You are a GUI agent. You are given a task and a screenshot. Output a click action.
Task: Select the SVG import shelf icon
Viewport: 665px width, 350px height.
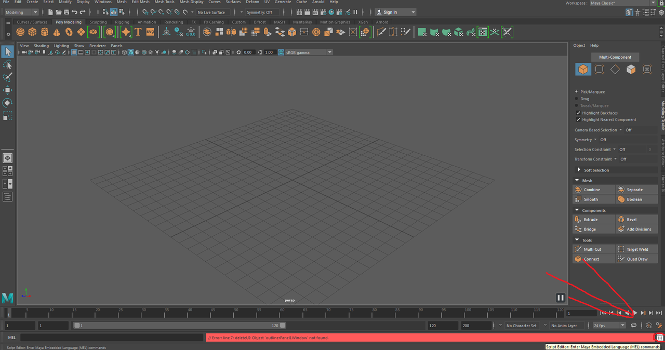coord(150,32)
